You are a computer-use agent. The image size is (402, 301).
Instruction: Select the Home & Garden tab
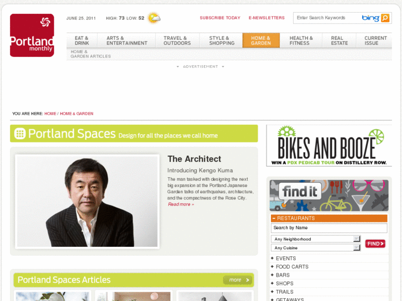pyautogui.click(x=261, y=40)
